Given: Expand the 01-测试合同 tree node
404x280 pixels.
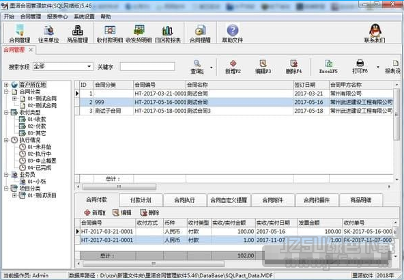Looking at the screenshot, I should [x=14, y=98].
